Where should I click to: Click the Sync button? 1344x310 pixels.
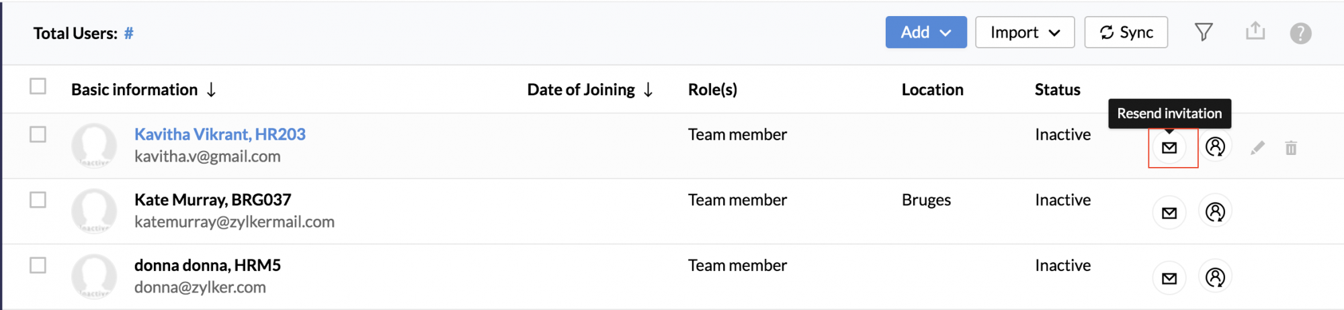pos(1126,32)
